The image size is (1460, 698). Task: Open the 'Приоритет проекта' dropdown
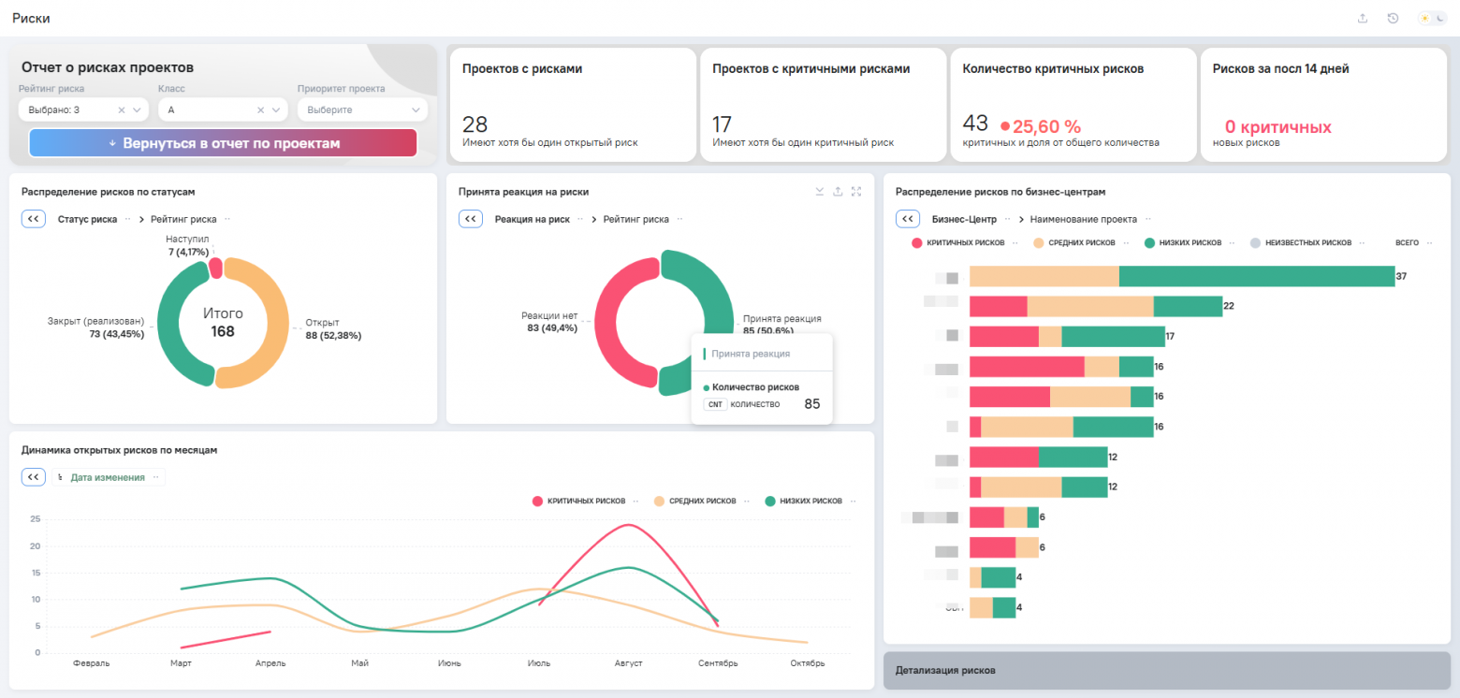pos(363,109)
